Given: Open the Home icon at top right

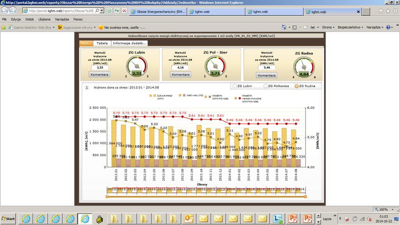Looking at the screenshot, I should [x=381, y=11].
